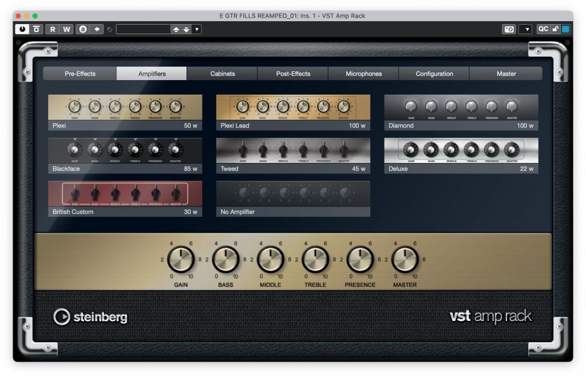This screenshot has height=377, width=586.
Task: Click the next-preset down arrow
Action: pos(185,29)
